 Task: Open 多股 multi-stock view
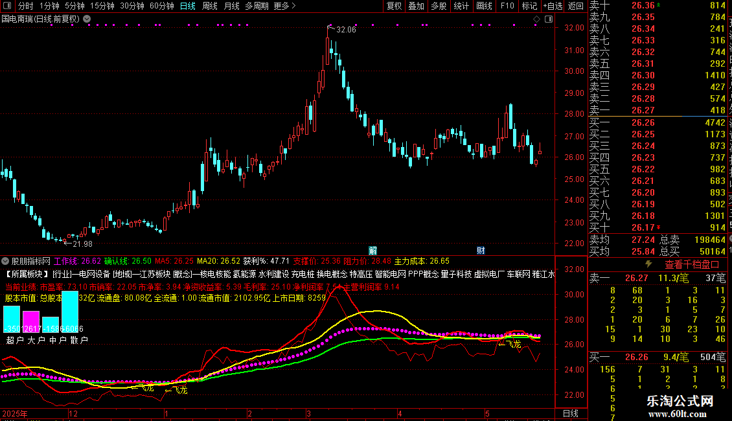pos(439,6)
